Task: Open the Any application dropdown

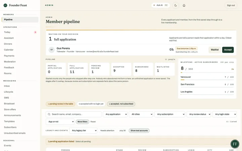Action: coord(115,114)
